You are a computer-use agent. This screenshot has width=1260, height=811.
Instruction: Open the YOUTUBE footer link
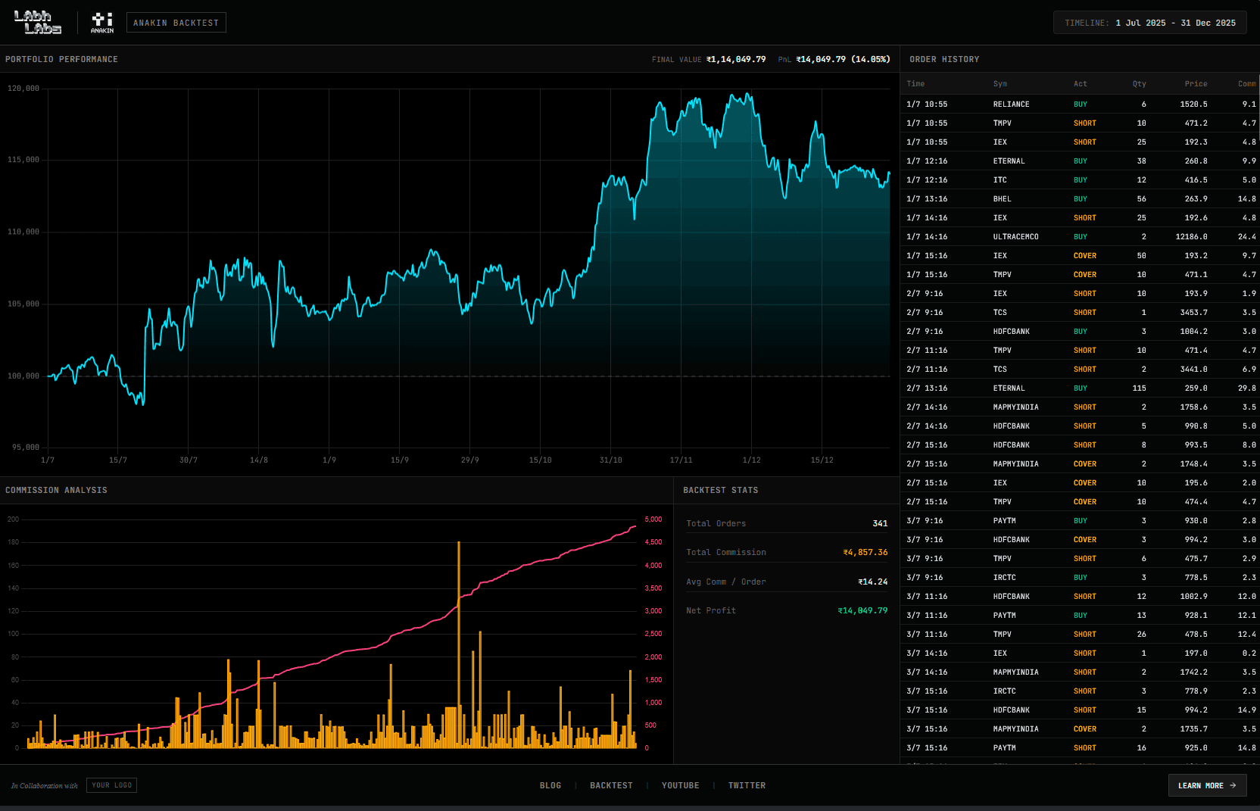point(680,785)
